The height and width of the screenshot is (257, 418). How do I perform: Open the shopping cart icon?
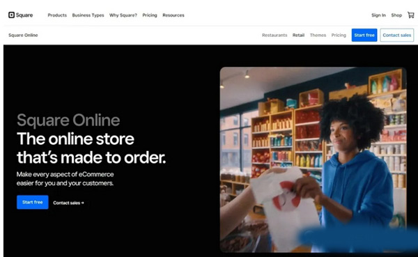point(411,15)
